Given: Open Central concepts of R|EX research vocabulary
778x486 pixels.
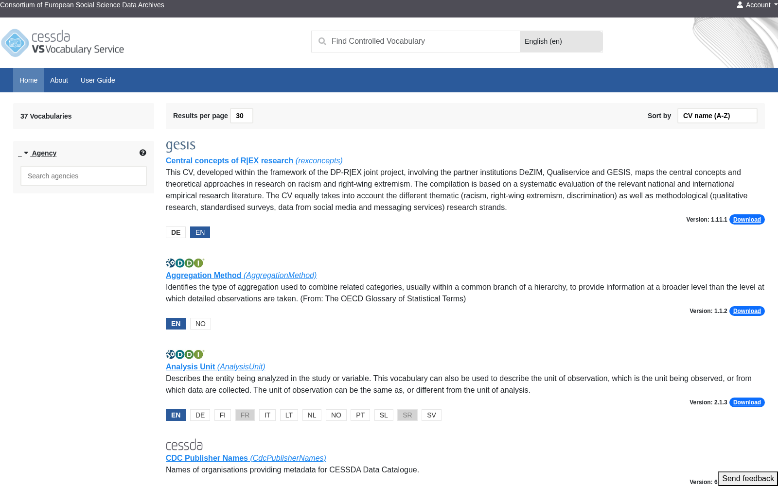Looking at the screenshot, I should [254, 160].
